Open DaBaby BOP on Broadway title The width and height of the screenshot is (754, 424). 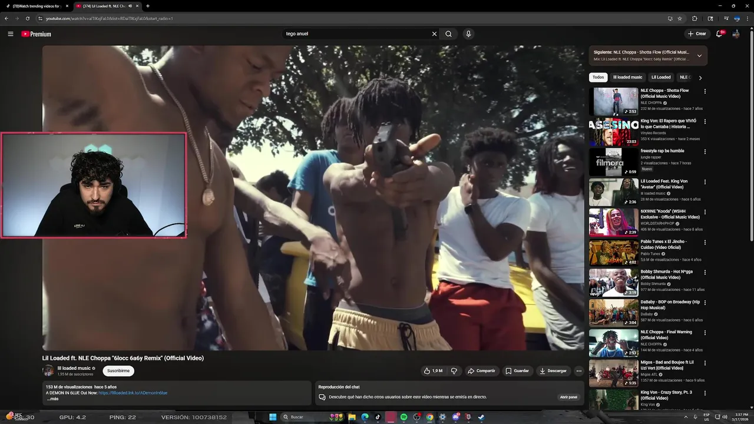click(x=670, y=304)
